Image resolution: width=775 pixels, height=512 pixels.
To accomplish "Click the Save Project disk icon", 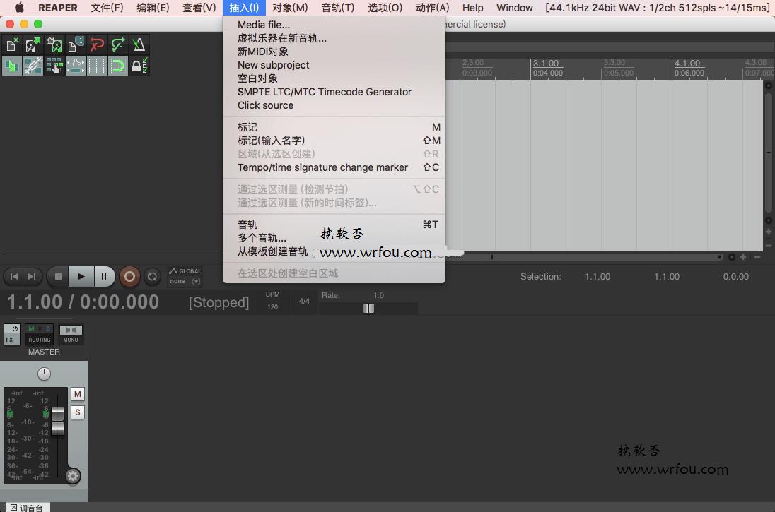I will pos(54,45).
